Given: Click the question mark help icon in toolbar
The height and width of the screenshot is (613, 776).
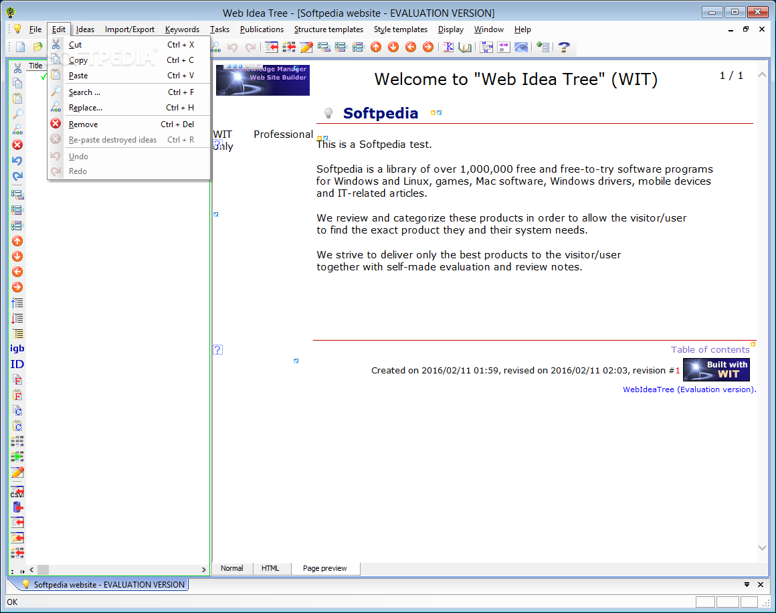Looking at the screenshot, I should coord(564,47).
